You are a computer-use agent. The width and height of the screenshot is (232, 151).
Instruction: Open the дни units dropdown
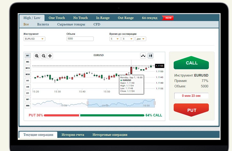(x=141, y=39)
